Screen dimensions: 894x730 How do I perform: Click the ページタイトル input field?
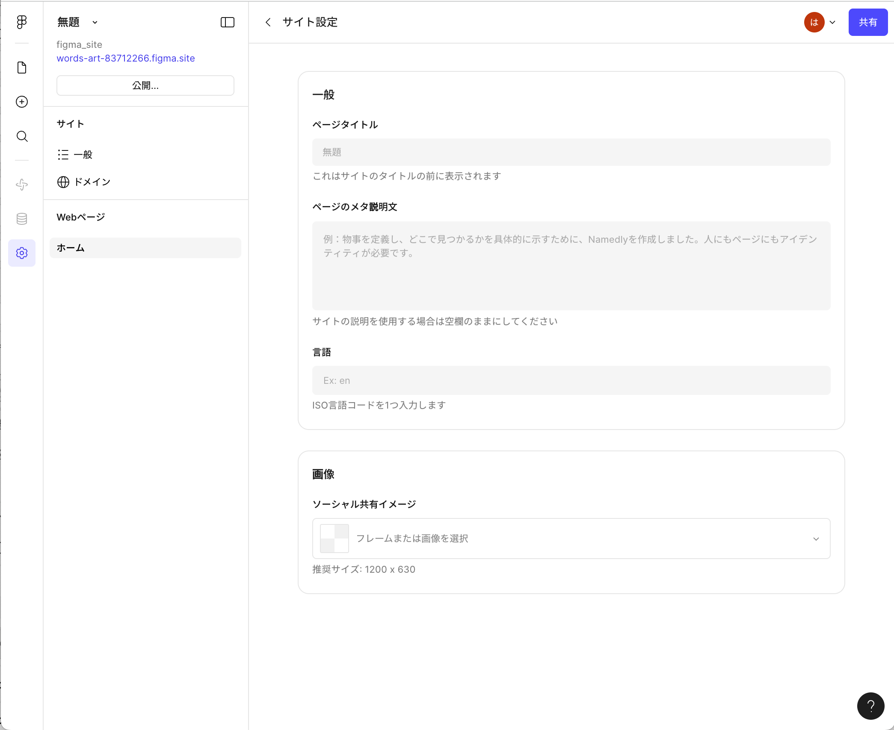[571, 152]
